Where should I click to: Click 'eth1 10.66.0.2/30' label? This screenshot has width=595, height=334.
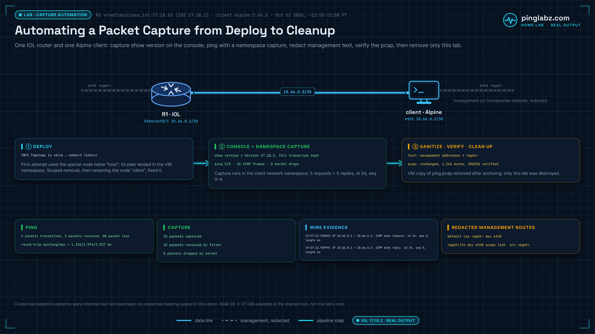click(x=424, y=119)
